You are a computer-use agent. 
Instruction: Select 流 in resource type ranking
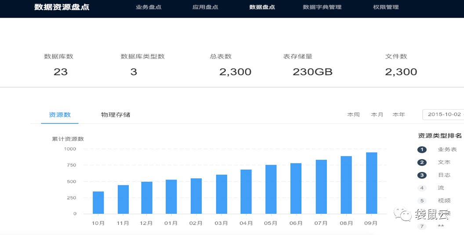click(x=441, y=188)
